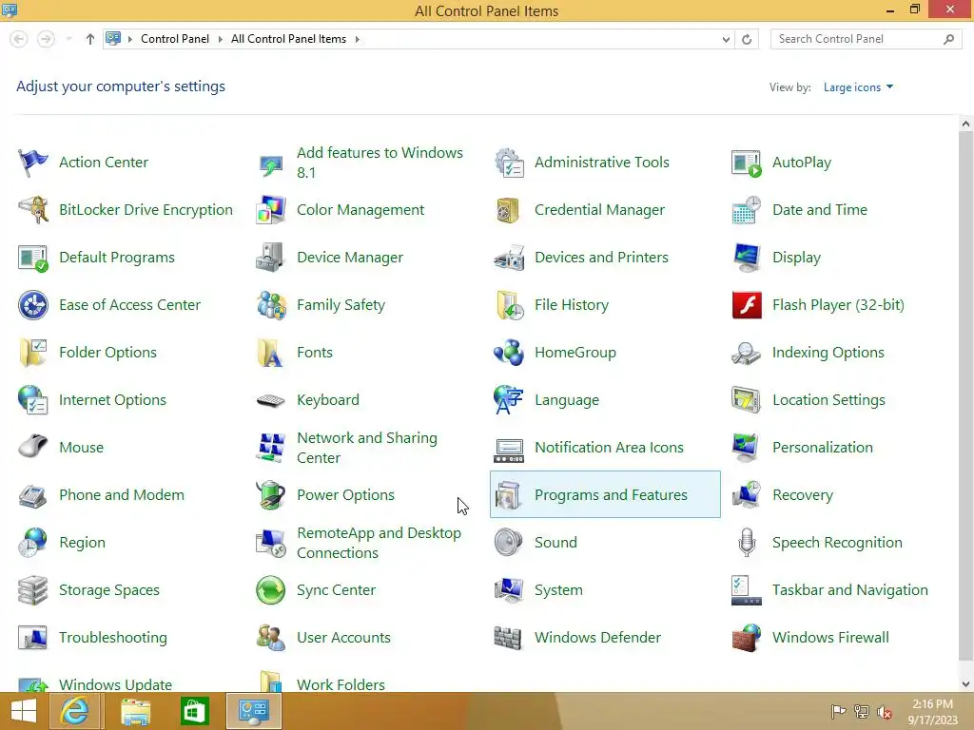Click the scrollbar up arrow
This screenshot has height=730, width=974.
click(x=965, y=125)
